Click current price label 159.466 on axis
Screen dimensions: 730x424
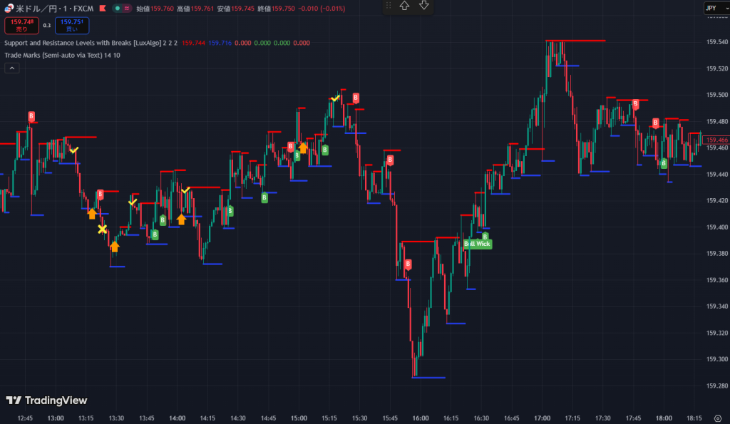pyautogui.click(x=716, y=140)
